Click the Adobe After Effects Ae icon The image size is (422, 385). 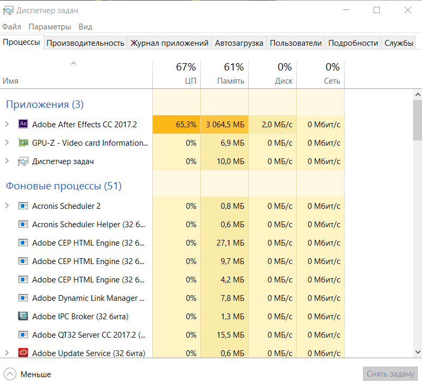23,124
